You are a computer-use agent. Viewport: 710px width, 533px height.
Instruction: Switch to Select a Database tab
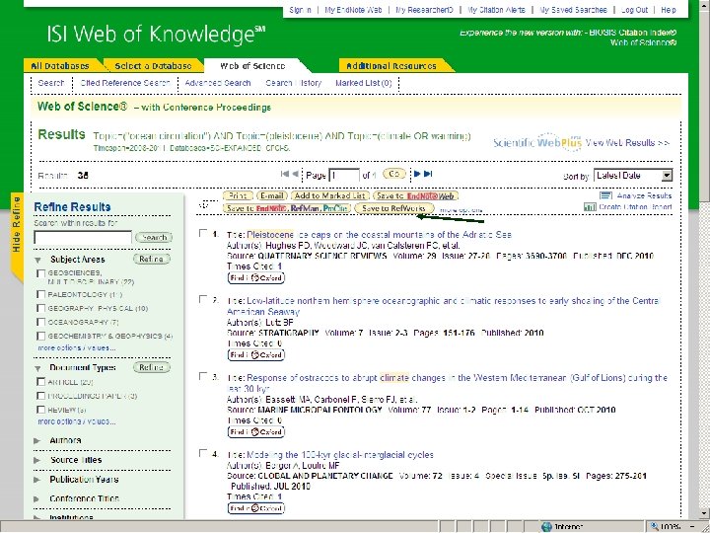[153, 66]
